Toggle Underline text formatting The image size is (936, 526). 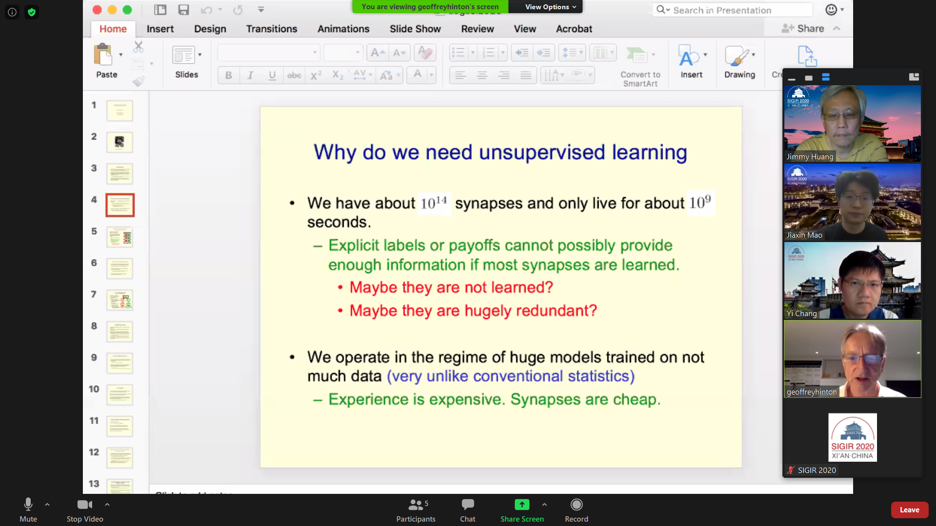[272, 75]
